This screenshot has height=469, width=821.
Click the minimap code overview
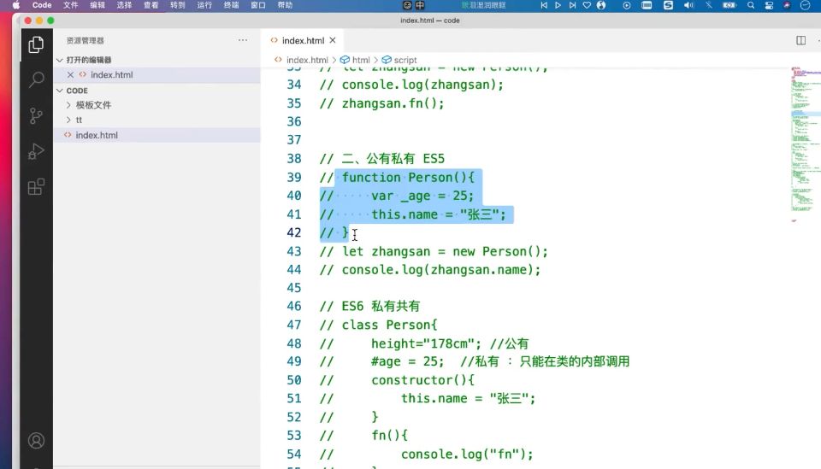click(805, 144)
